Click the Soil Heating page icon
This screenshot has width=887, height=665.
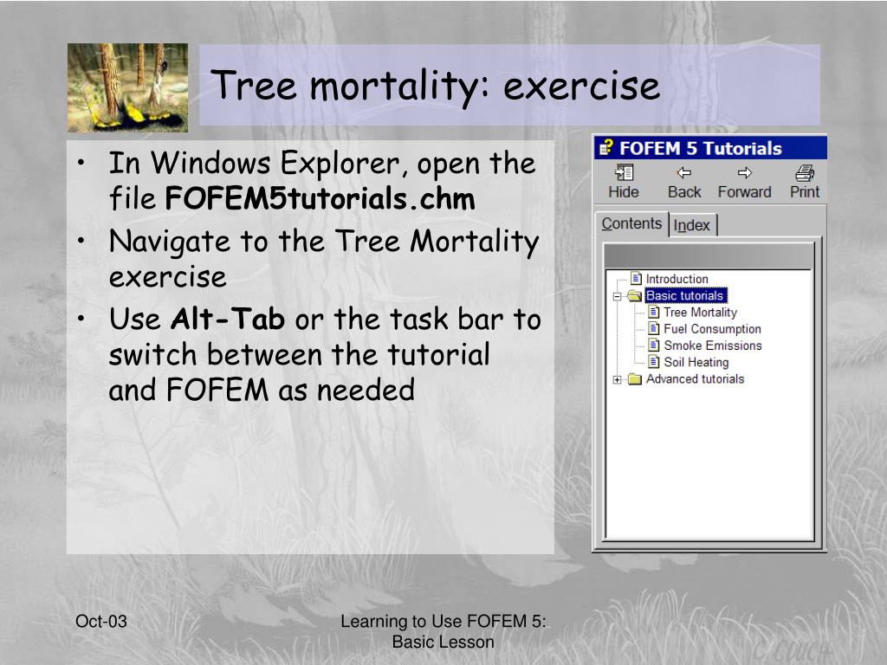pos(654,362)
